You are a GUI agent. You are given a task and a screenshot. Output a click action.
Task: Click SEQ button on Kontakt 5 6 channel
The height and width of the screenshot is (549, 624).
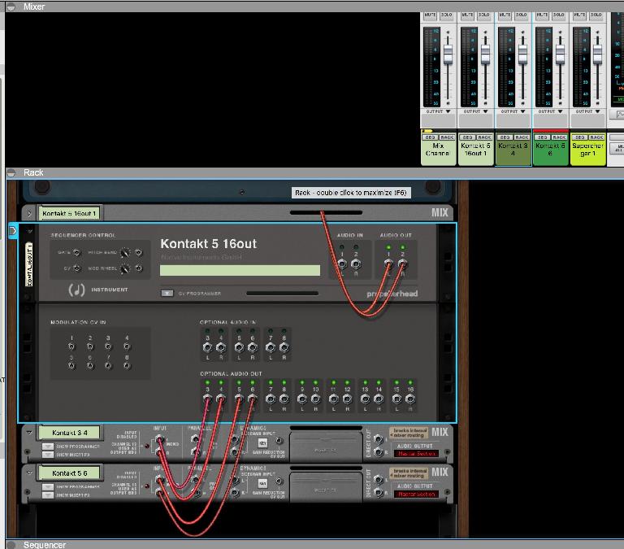pyautogui.click(x=543, y=137)
